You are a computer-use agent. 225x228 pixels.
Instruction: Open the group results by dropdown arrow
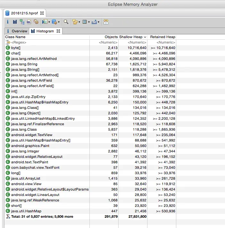79,22
